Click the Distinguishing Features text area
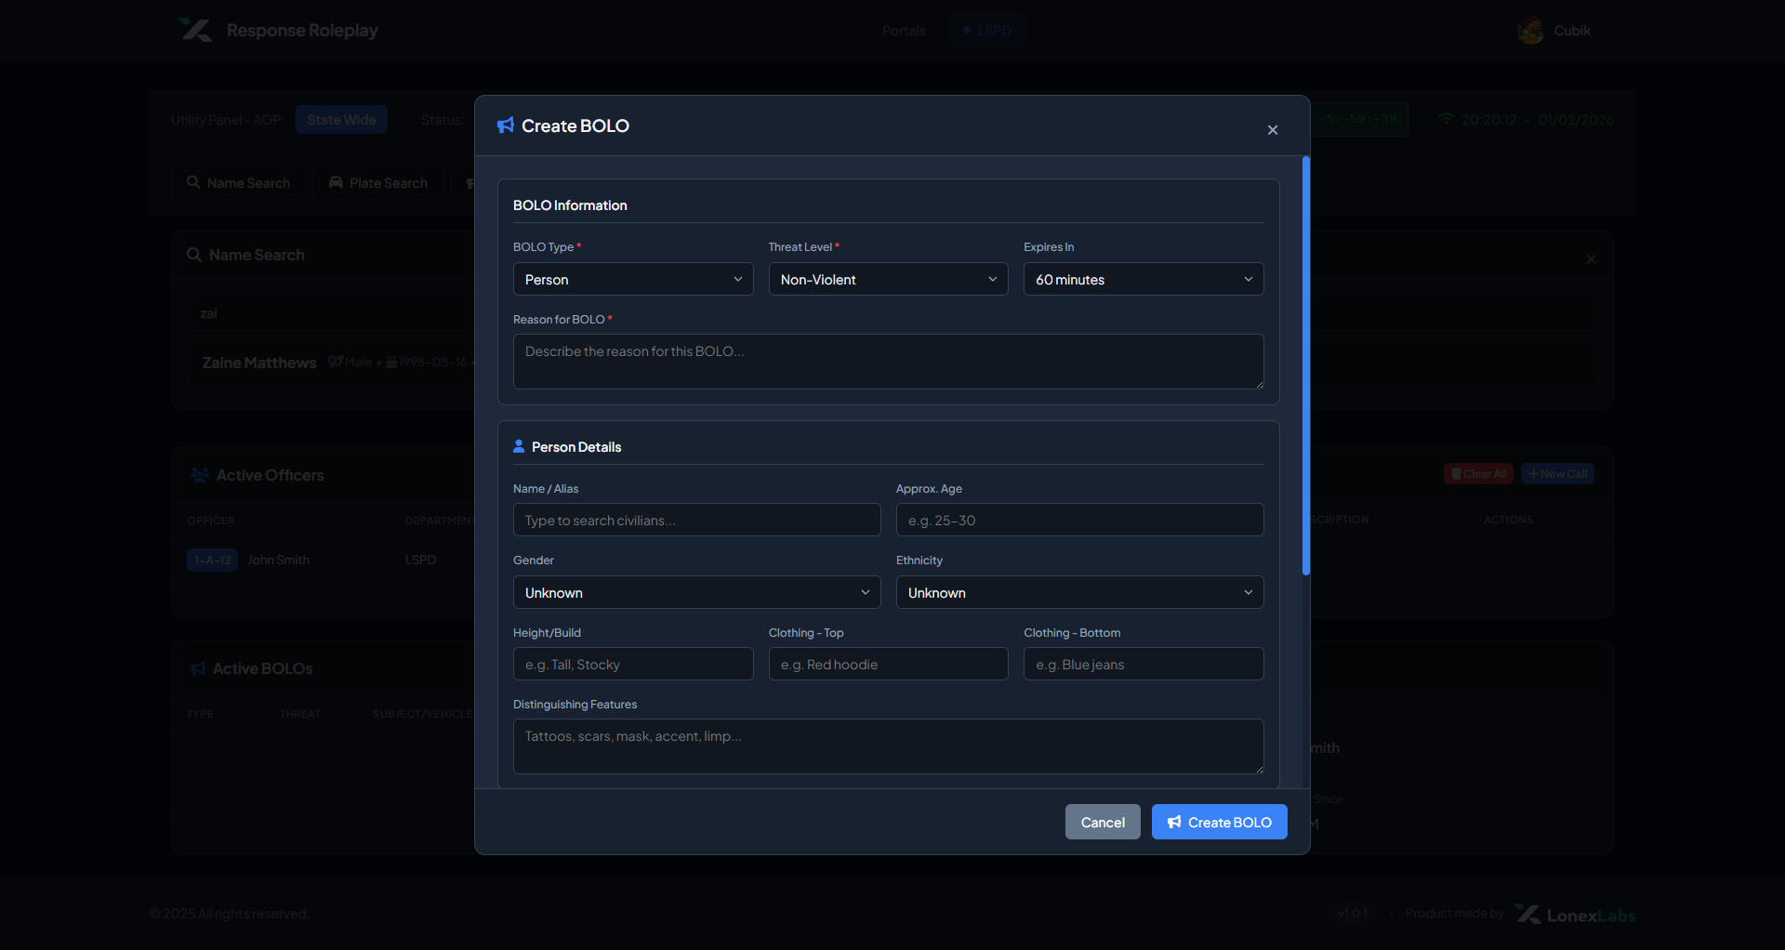The width and height of the screenshot is (1785, 950). pyautogui.click(x=888, y=746)
